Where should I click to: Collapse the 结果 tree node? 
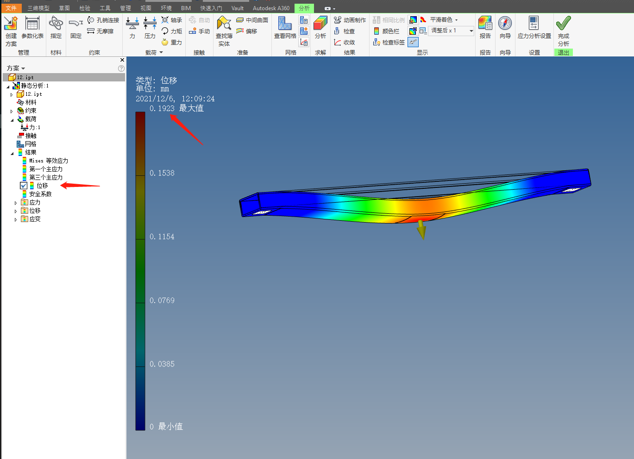click(x=12, y=153)
